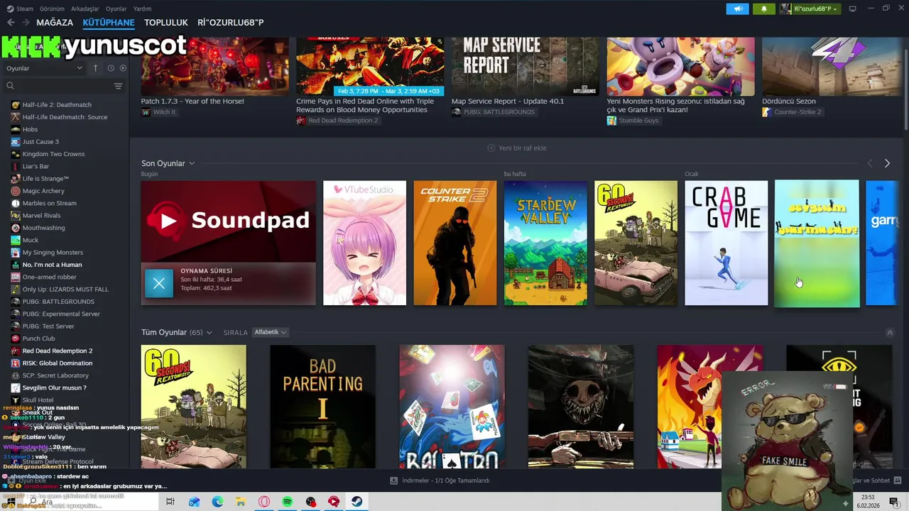Click the Punch Club sidebar icon
Viewport: 909px width, 511px height.
tap(16, 339)
